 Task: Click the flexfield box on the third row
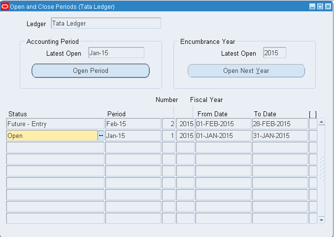313,147
